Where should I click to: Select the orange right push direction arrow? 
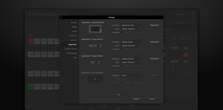point(181,55)
